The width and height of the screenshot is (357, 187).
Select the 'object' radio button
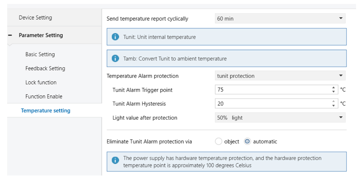tap(219, 141)
